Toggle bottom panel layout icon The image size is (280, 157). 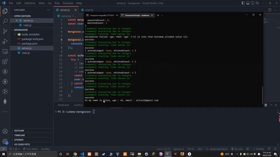[x=248, y=3]
